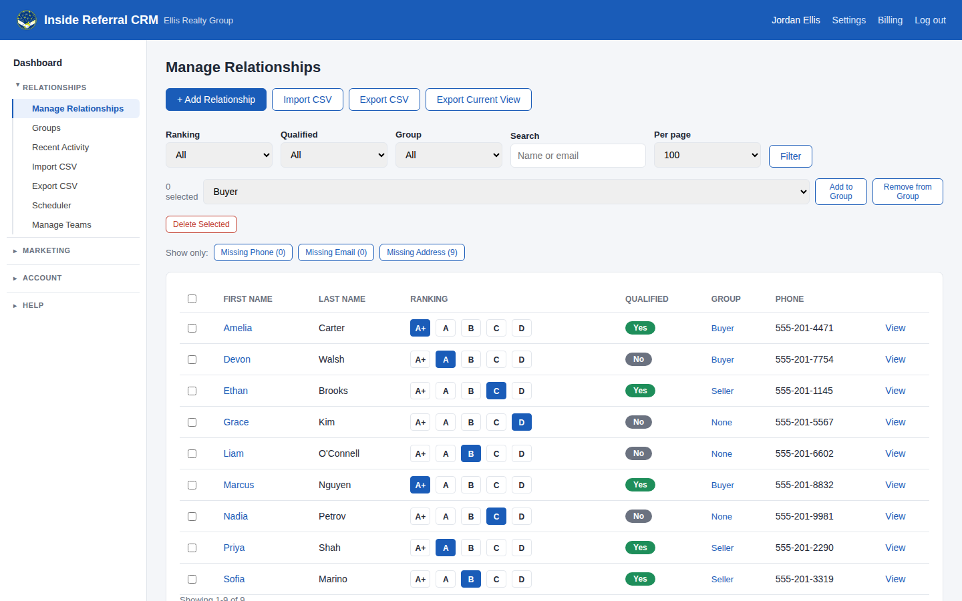This screenshot has width=962, height=601.
Task: Click Export CSV button above filters
Action: pyautogui.click(x=384, y=99)
